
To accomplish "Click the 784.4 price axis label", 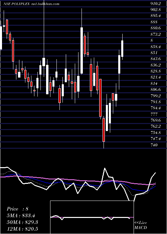I will (156, 108).
